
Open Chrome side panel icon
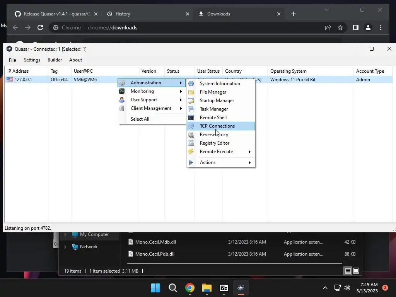pyautogui.click(x=356, y=27)
